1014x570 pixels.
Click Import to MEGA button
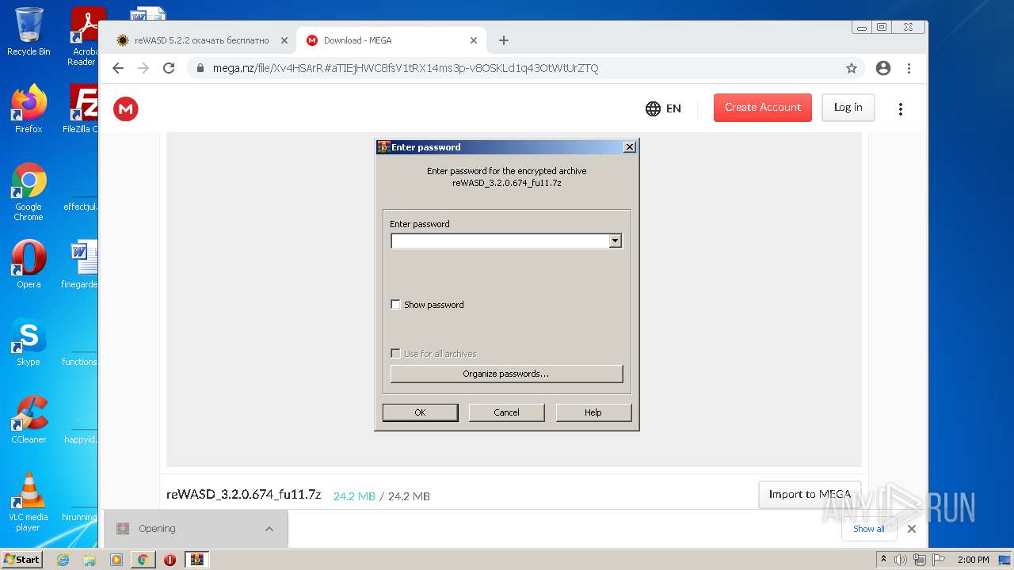(x=810, y=494)
